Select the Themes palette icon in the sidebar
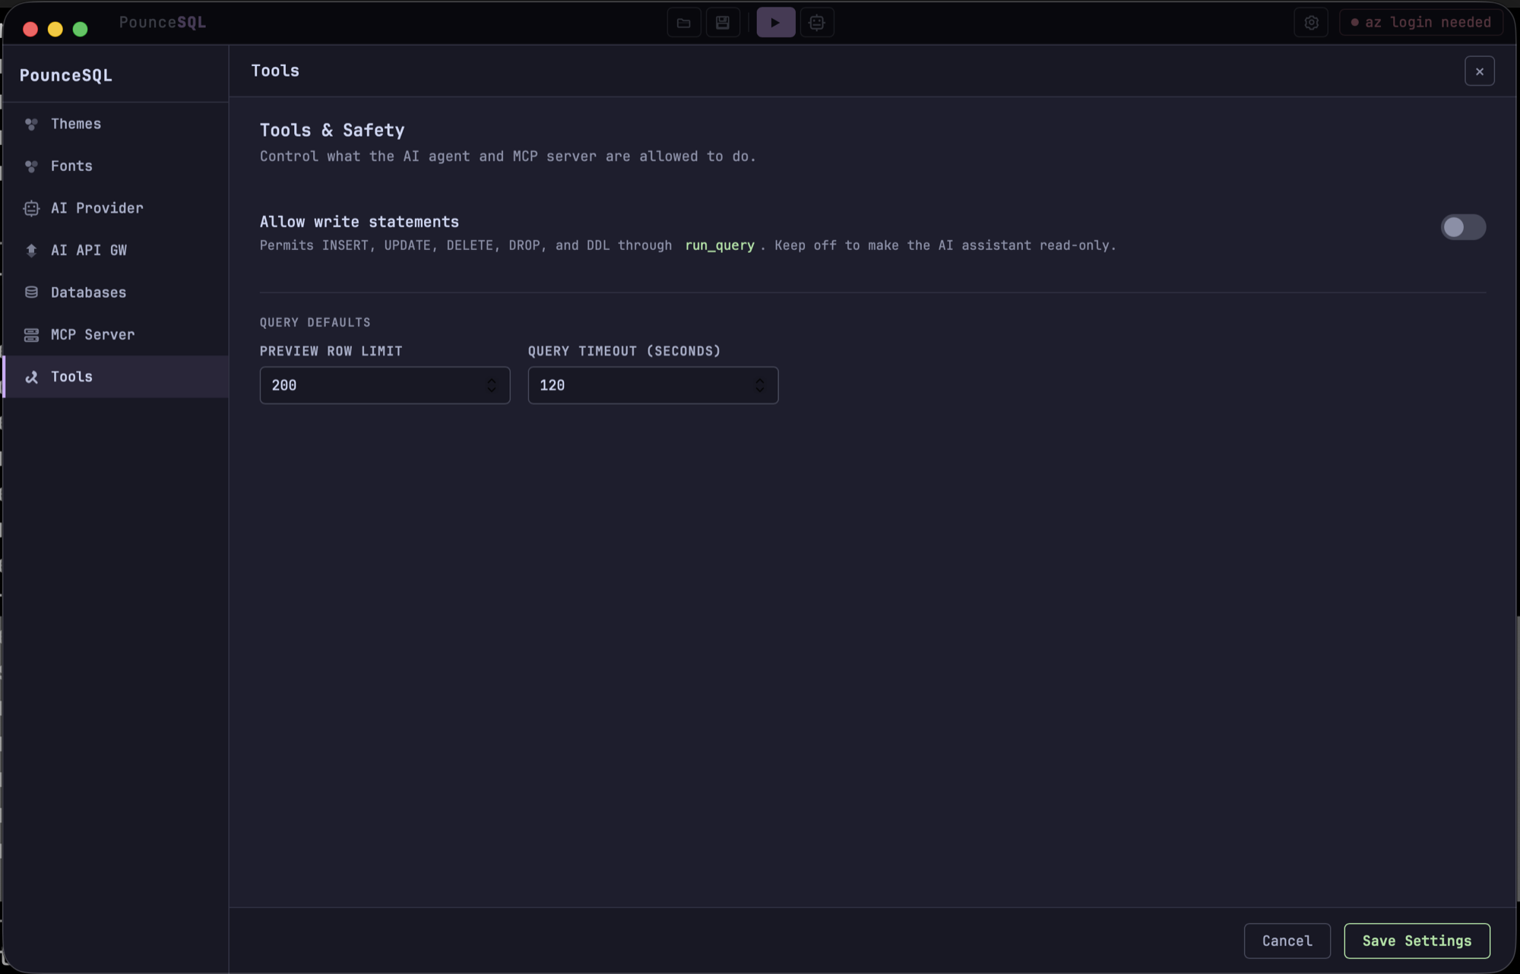This screenshot has height=974, width=1520. 31,124
